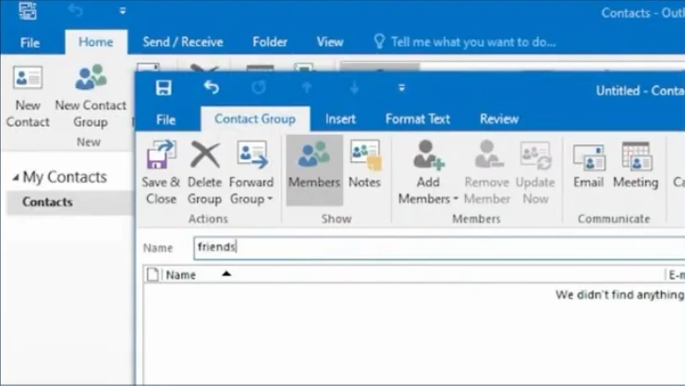Open File tab in the Outlook main window

[30, 43]
